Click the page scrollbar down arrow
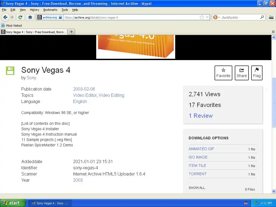 (x=274, y=191)
